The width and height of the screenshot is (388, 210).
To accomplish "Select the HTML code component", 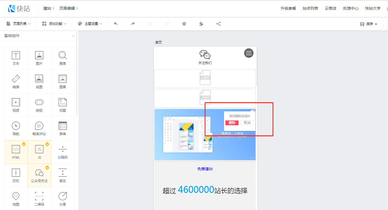I will click(x=16, y=152).
